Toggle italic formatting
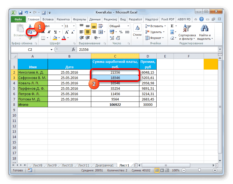233x184 pixels. 50,31
